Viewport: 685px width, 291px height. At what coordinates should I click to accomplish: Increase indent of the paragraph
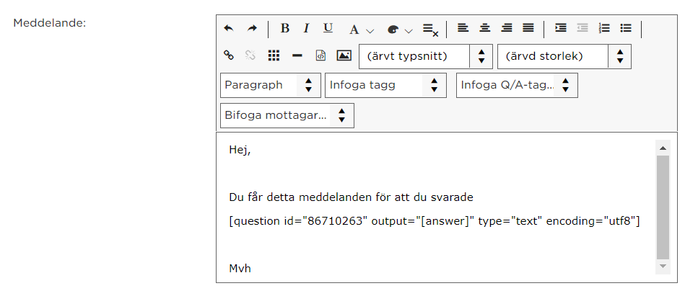coord(561,28)
